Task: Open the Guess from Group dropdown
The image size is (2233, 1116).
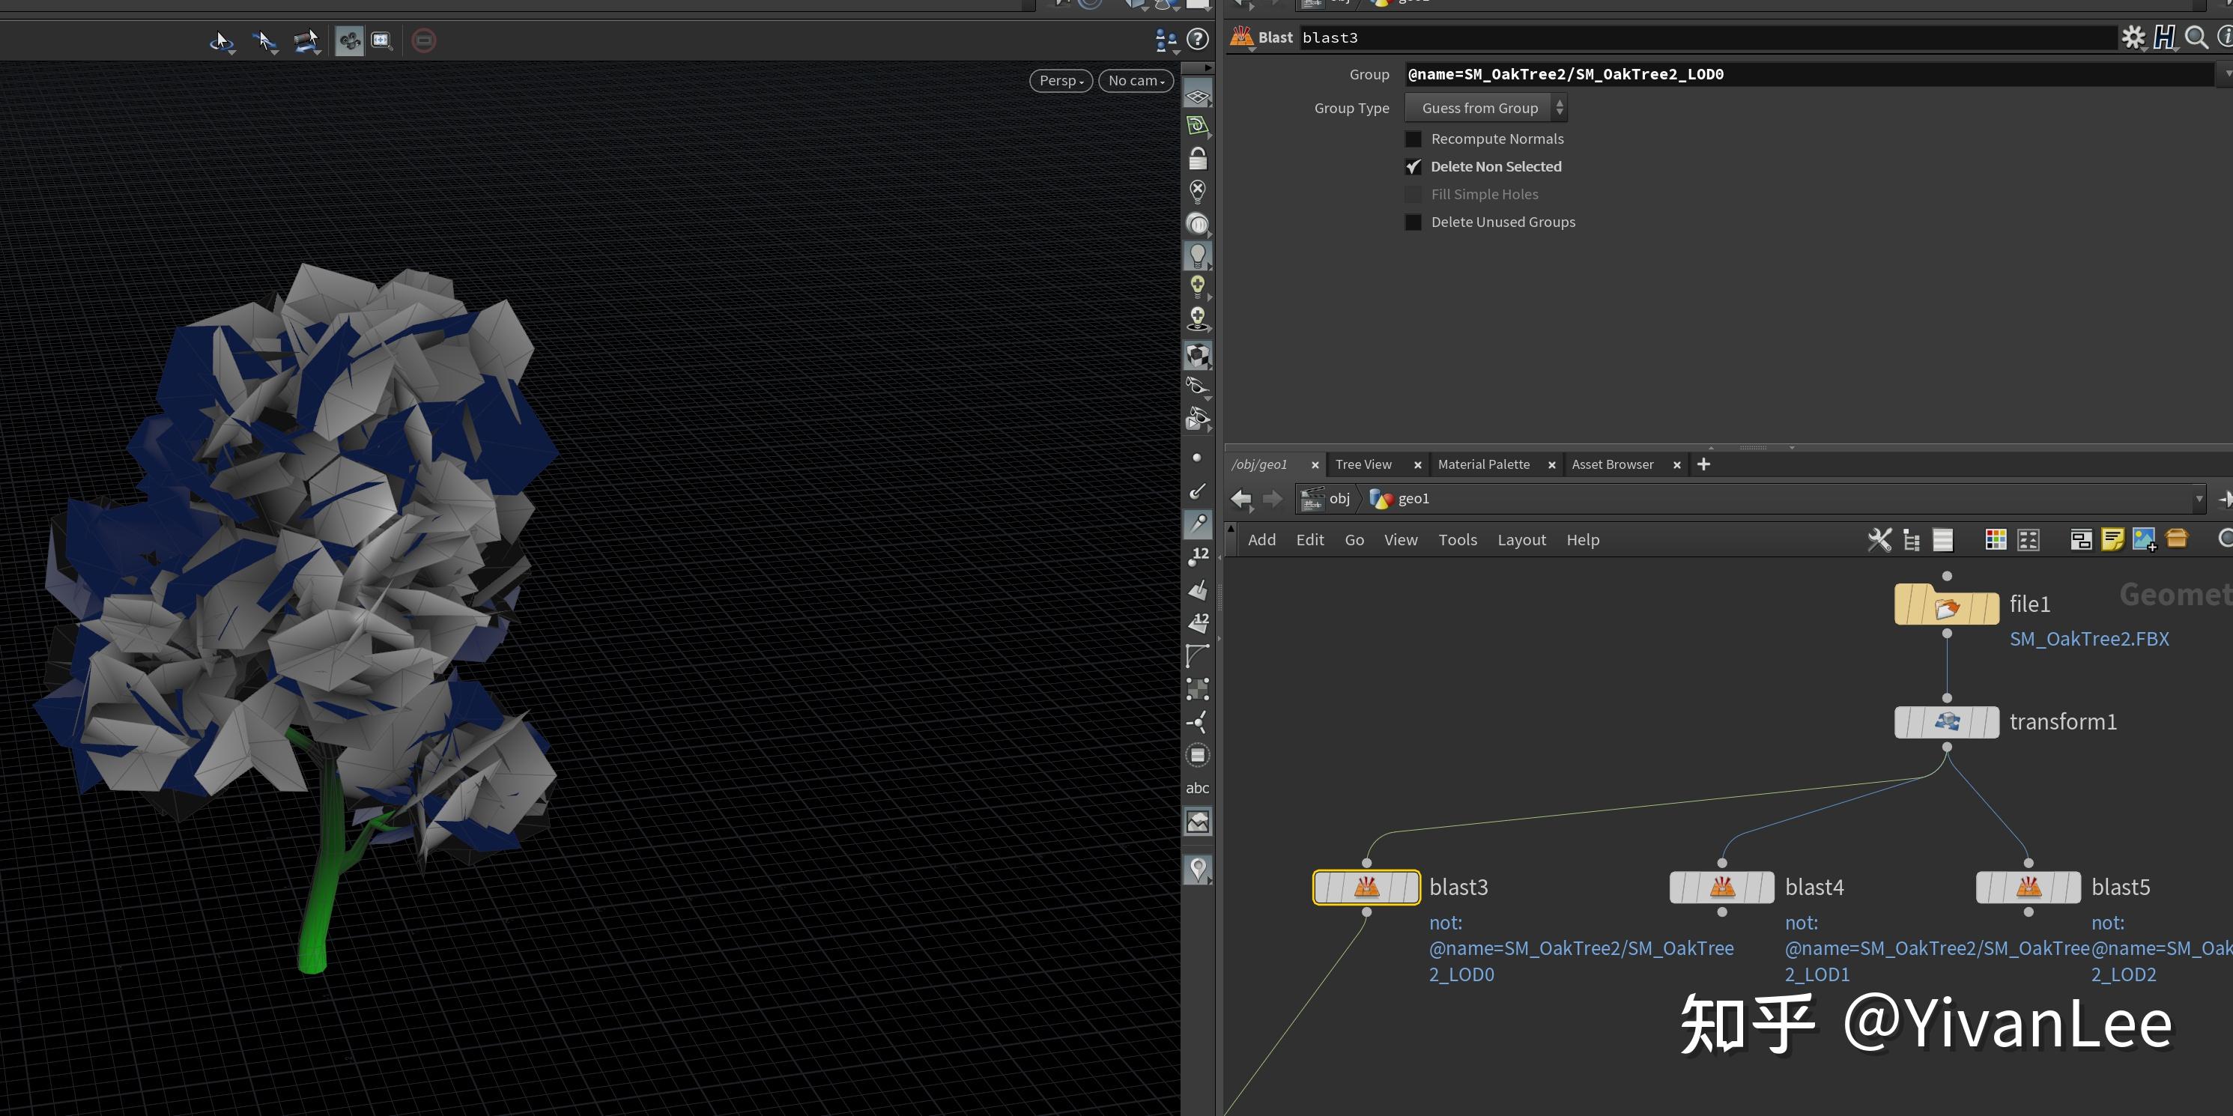Action: (x=1485, y=107)
